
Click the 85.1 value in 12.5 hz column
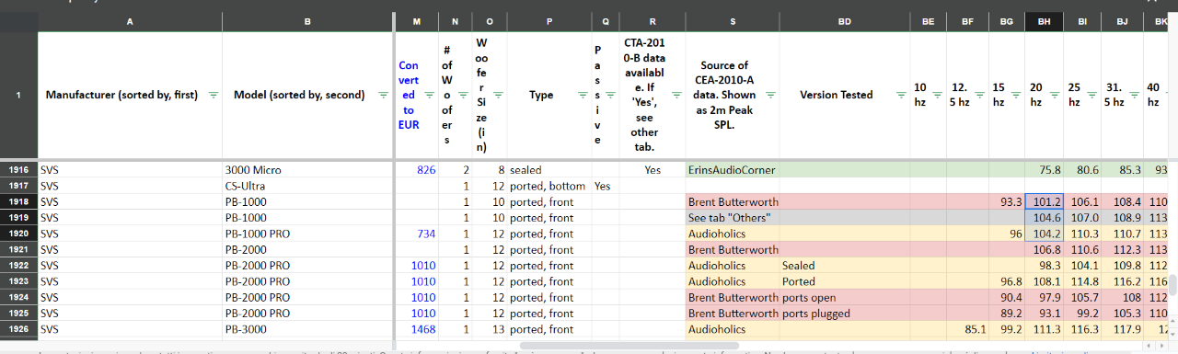[967, 329]
